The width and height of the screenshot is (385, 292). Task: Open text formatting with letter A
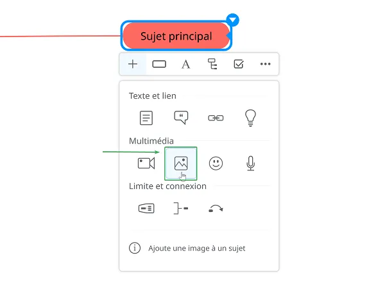[185, 65]
